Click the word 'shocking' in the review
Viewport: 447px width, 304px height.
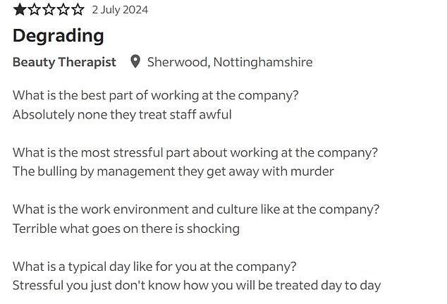[x=215, y=229]
